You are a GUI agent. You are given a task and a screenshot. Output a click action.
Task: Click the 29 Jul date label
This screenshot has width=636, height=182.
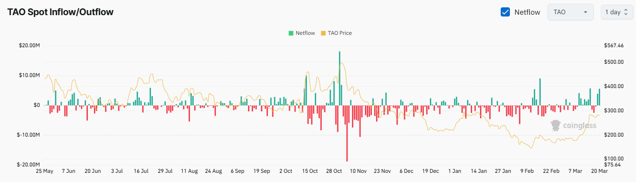[165, 171]
